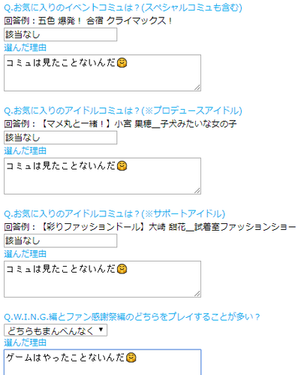Click the W.I.N.G.編とファン感謝祭編 question heading
This screenshot has height=375, width=304.
pos(132,317)
